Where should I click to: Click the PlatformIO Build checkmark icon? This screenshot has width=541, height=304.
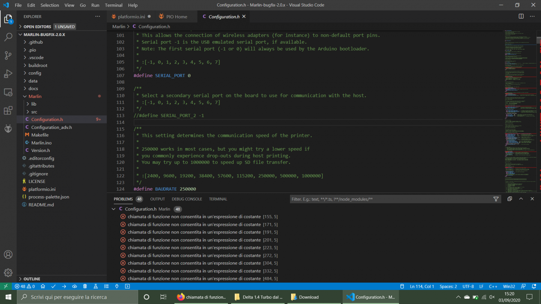pyautogui.click(x=53, y=286)
